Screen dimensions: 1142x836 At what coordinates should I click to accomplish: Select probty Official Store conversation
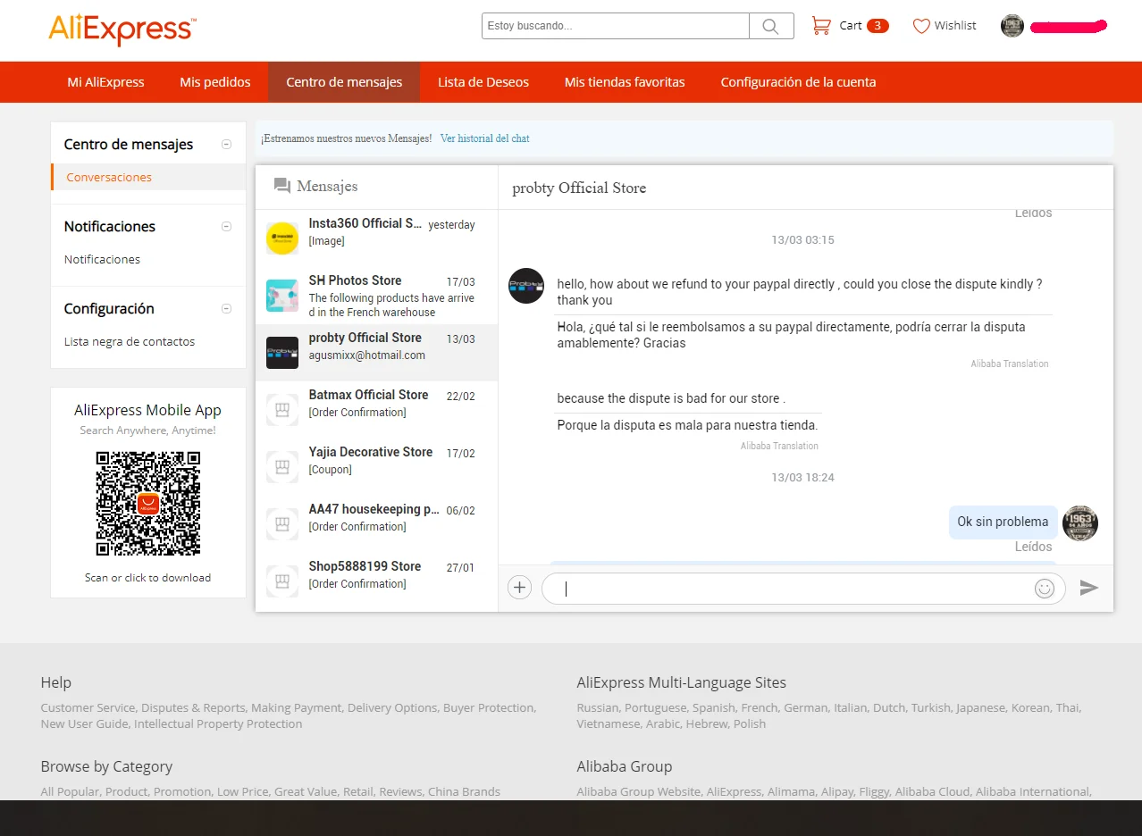[376, 353]
